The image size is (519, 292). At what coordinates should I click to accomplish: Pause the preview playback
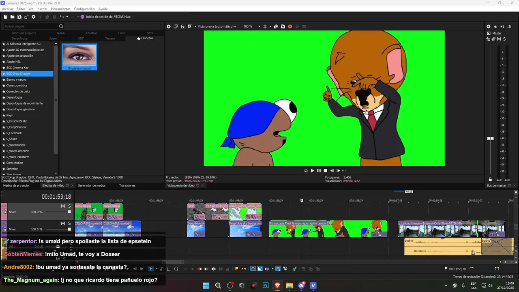click(x=319, y=171)
